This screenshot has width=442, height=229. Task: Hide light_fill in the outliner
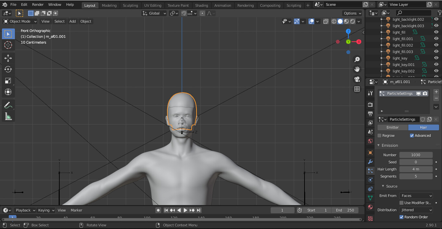point(436,32)
